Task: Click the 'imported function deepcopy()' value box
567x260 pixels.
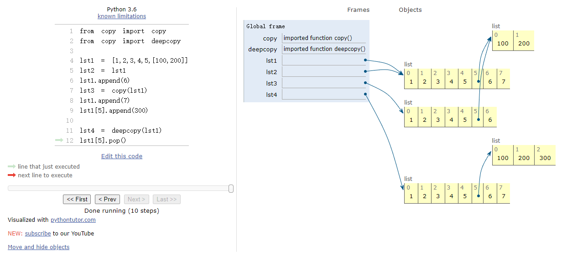Action: [x=324, y=49]
